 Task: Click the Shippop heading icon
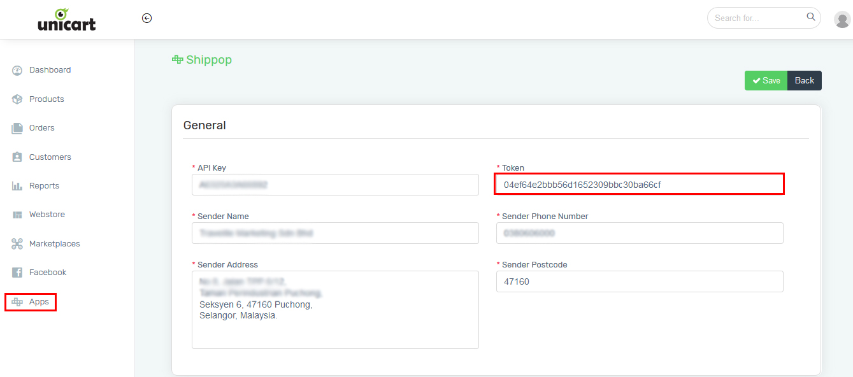177,60
